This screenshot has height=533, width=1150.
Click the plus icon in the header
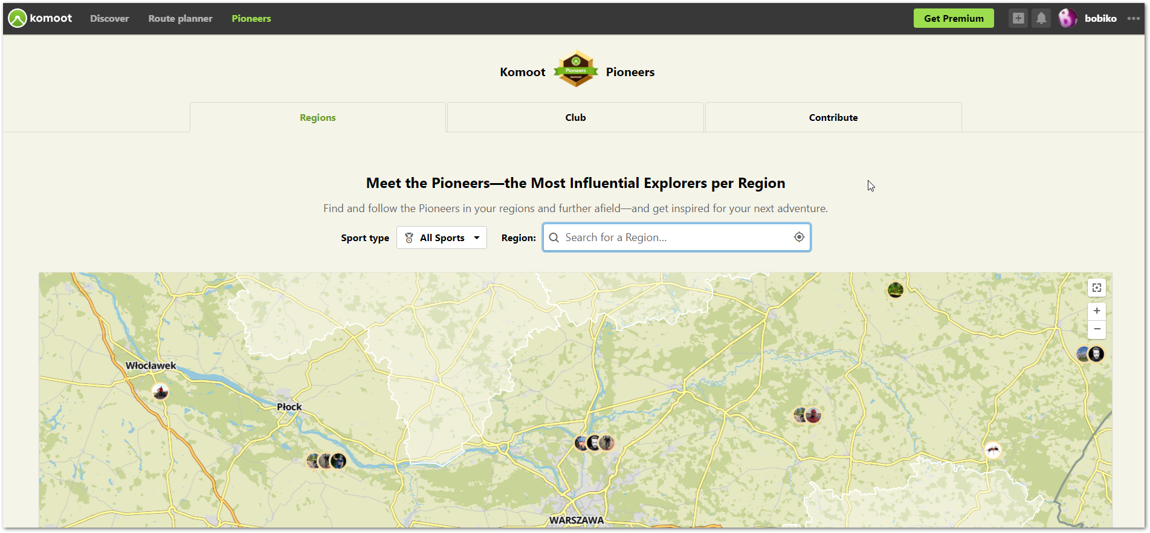pyautogui.click(x=1018, y=18)
